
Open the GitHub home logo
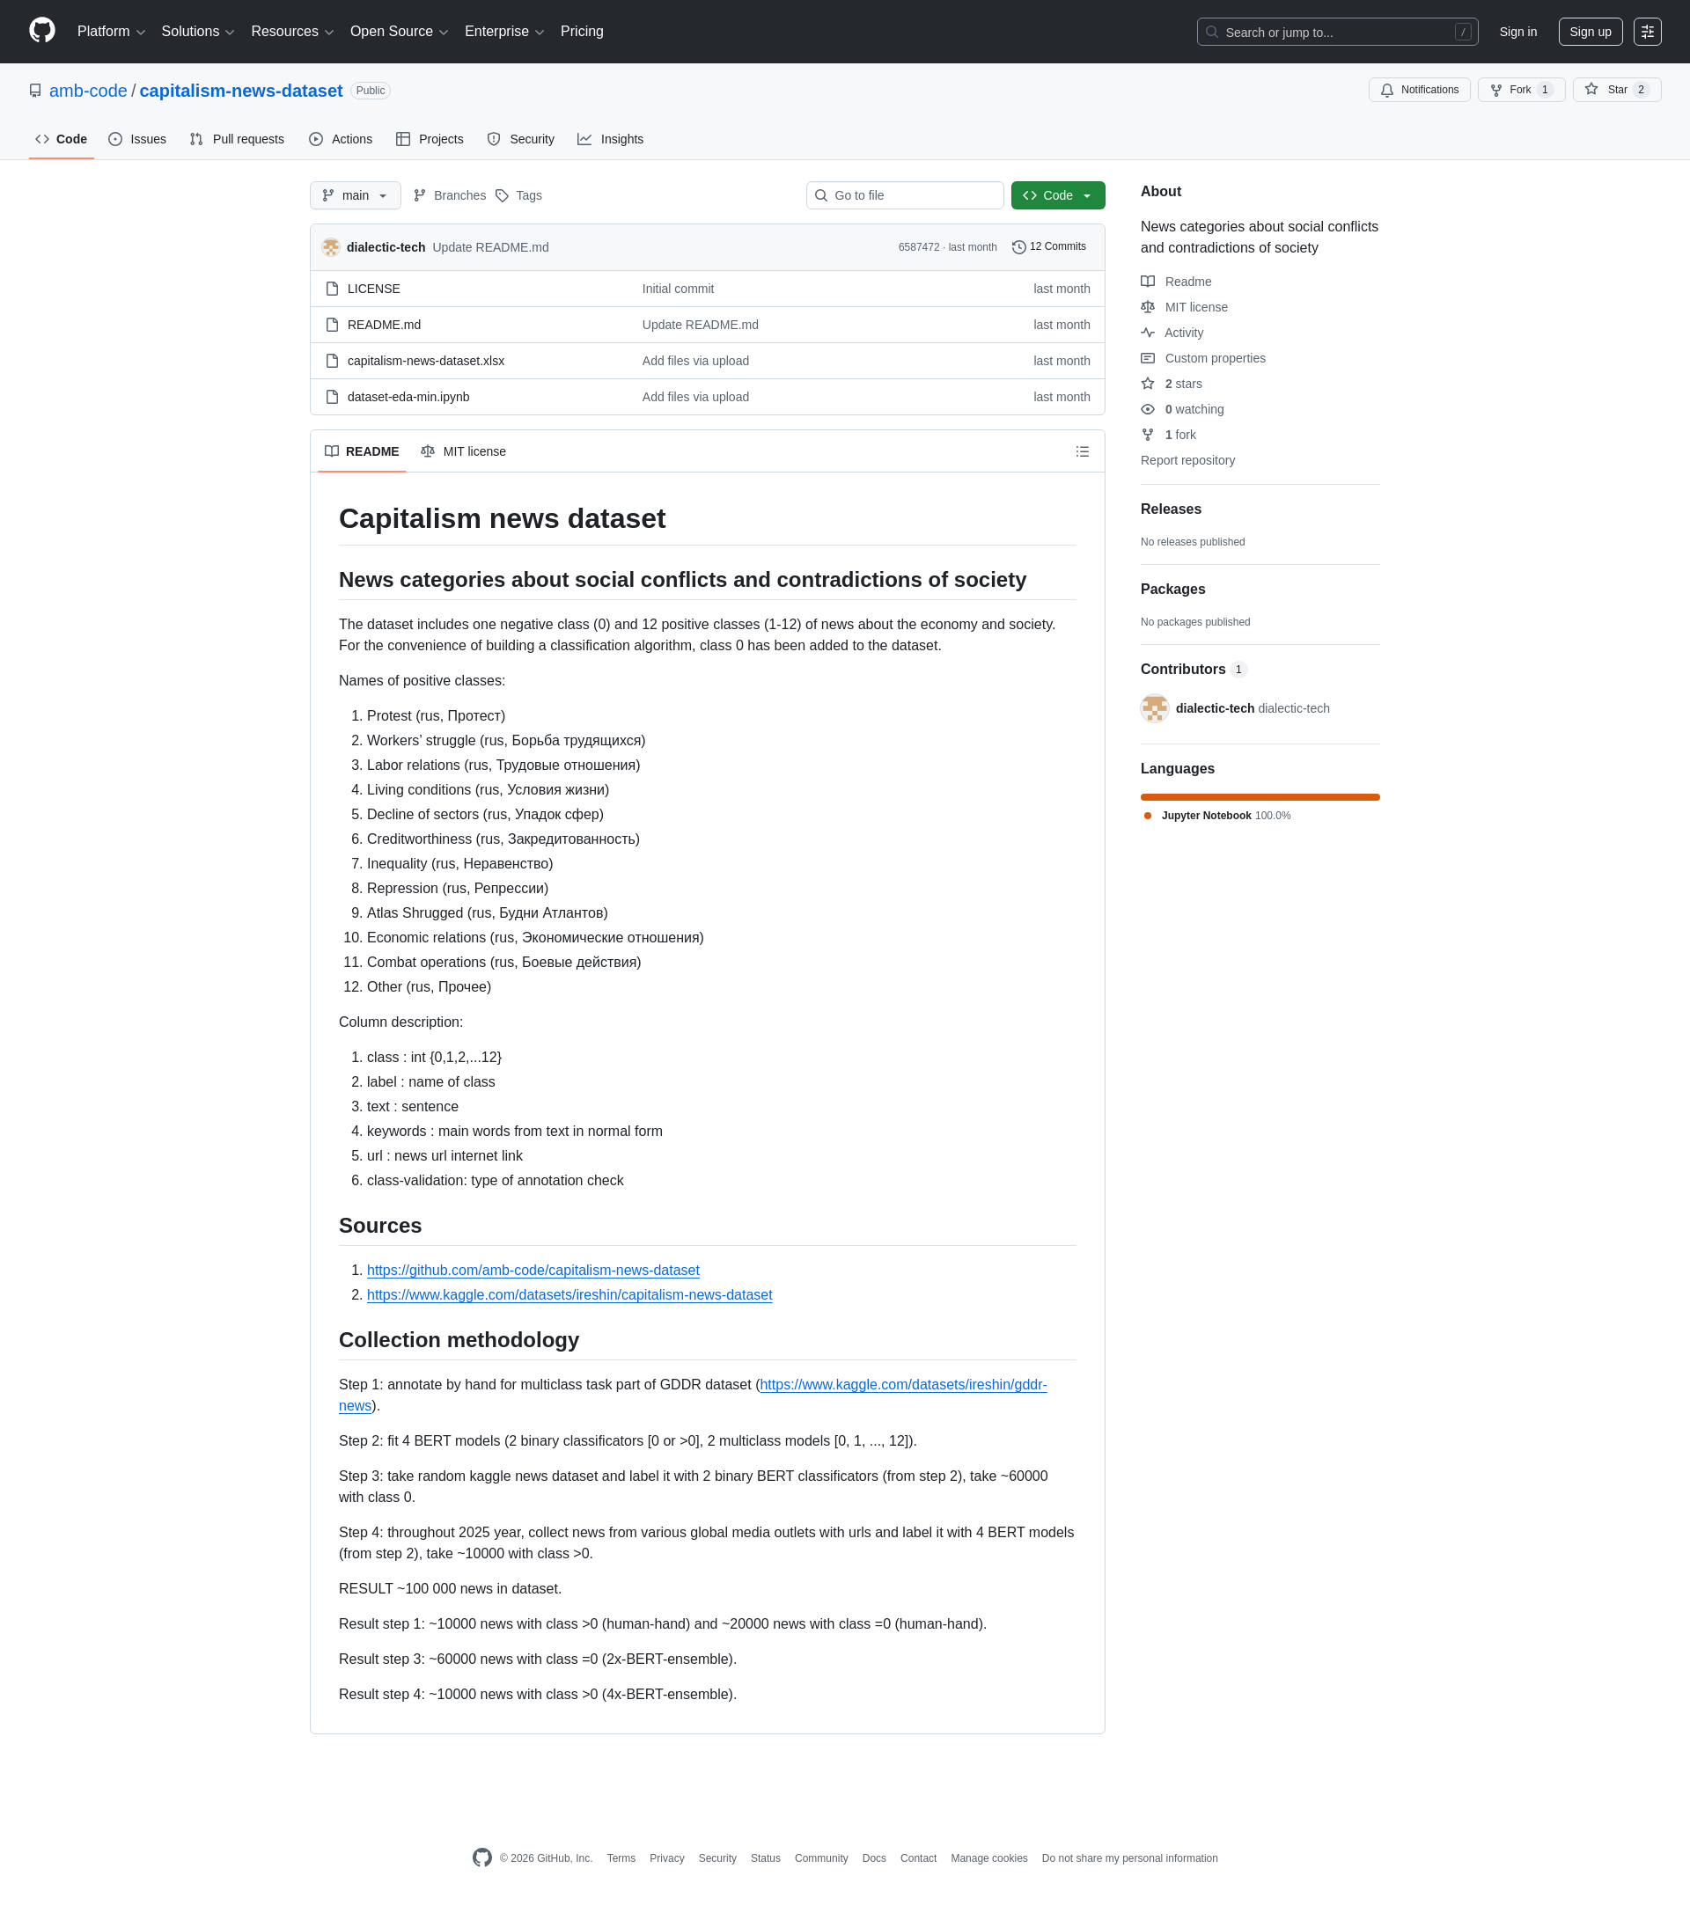pyautogui.click(x=42, y=31)
